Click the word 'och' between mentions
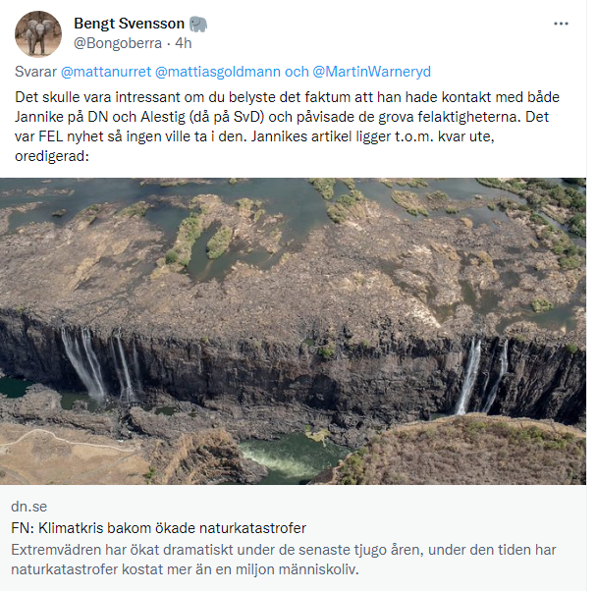 (297, 72)
